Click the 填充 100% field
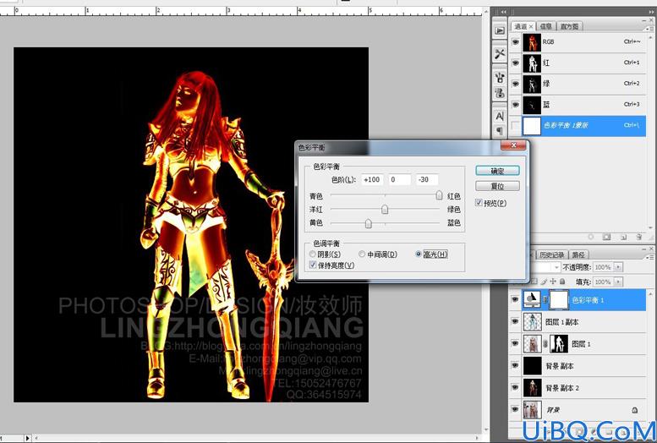Viewport: 657px width, 443px height. coord(604,282)
